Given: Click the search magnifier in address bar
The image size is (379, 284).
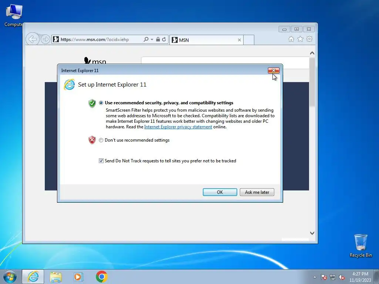Looking at the screenshot, I should (x=146, y=39).
